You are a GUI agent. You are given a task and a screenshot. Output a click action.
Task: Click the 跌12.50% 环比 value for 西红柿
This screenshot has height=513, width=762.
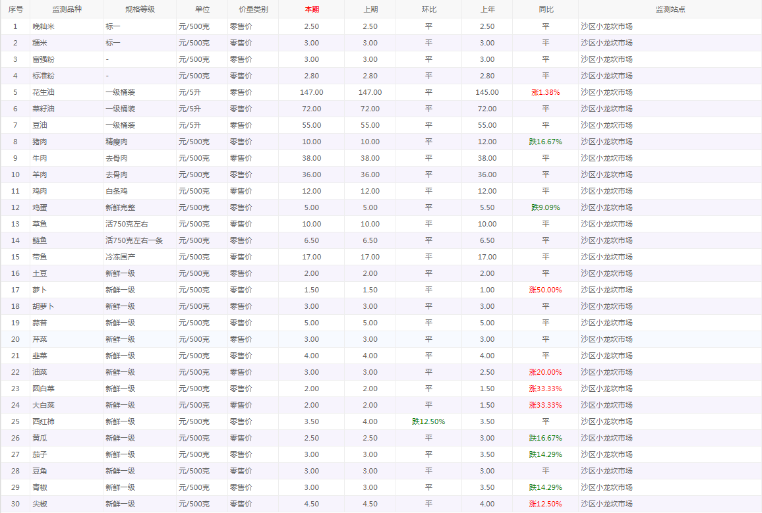point(428,421)
